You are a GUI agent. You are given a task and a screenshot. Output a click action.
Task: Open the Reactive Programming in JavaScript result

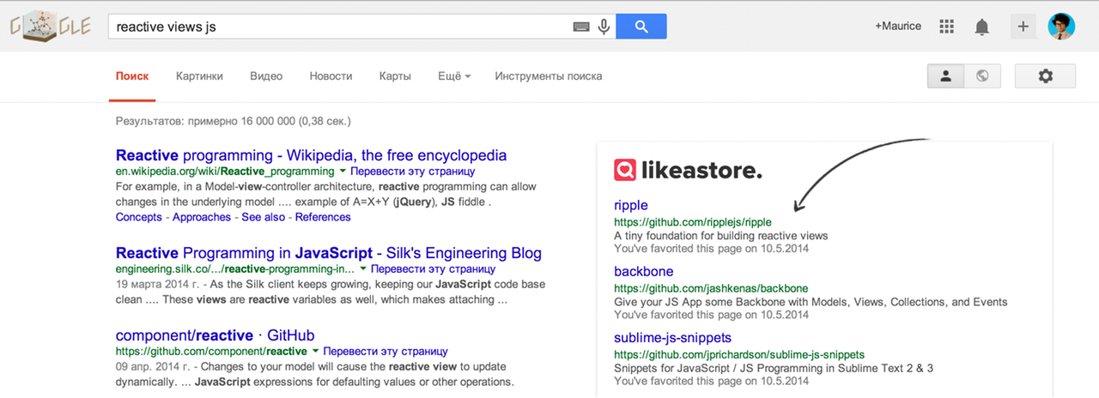coord(329,253)
